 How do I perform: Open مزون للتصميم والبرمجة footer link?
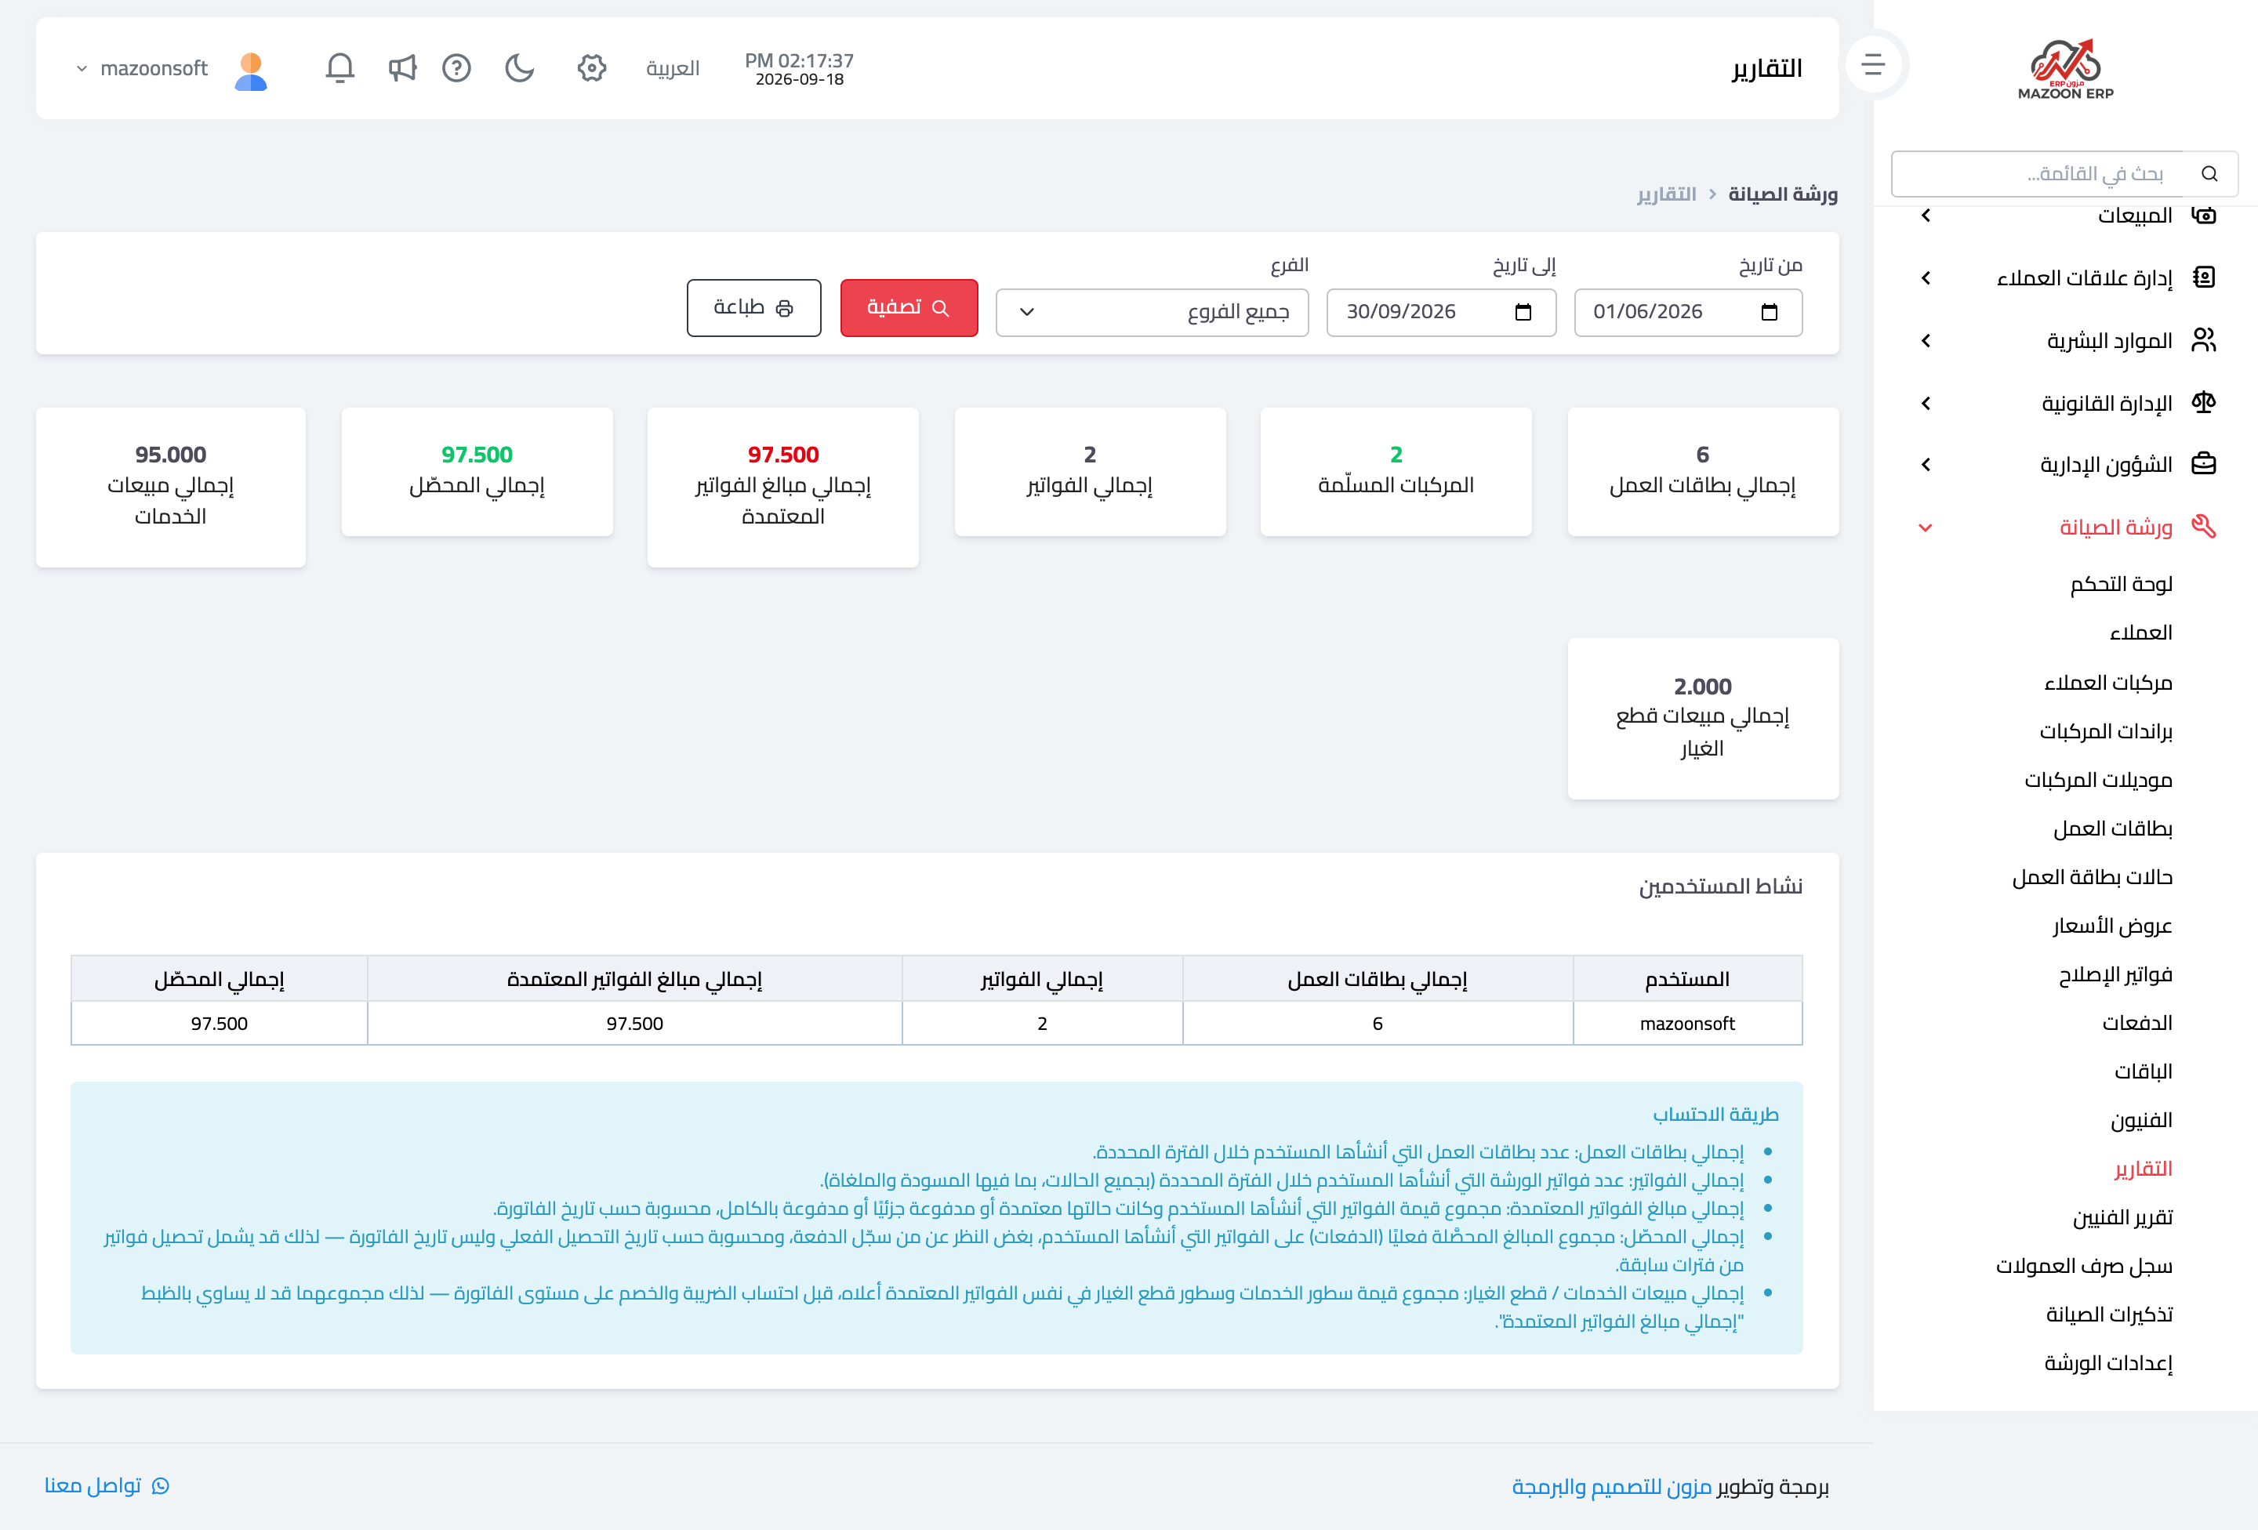tap(1611, 1486)
